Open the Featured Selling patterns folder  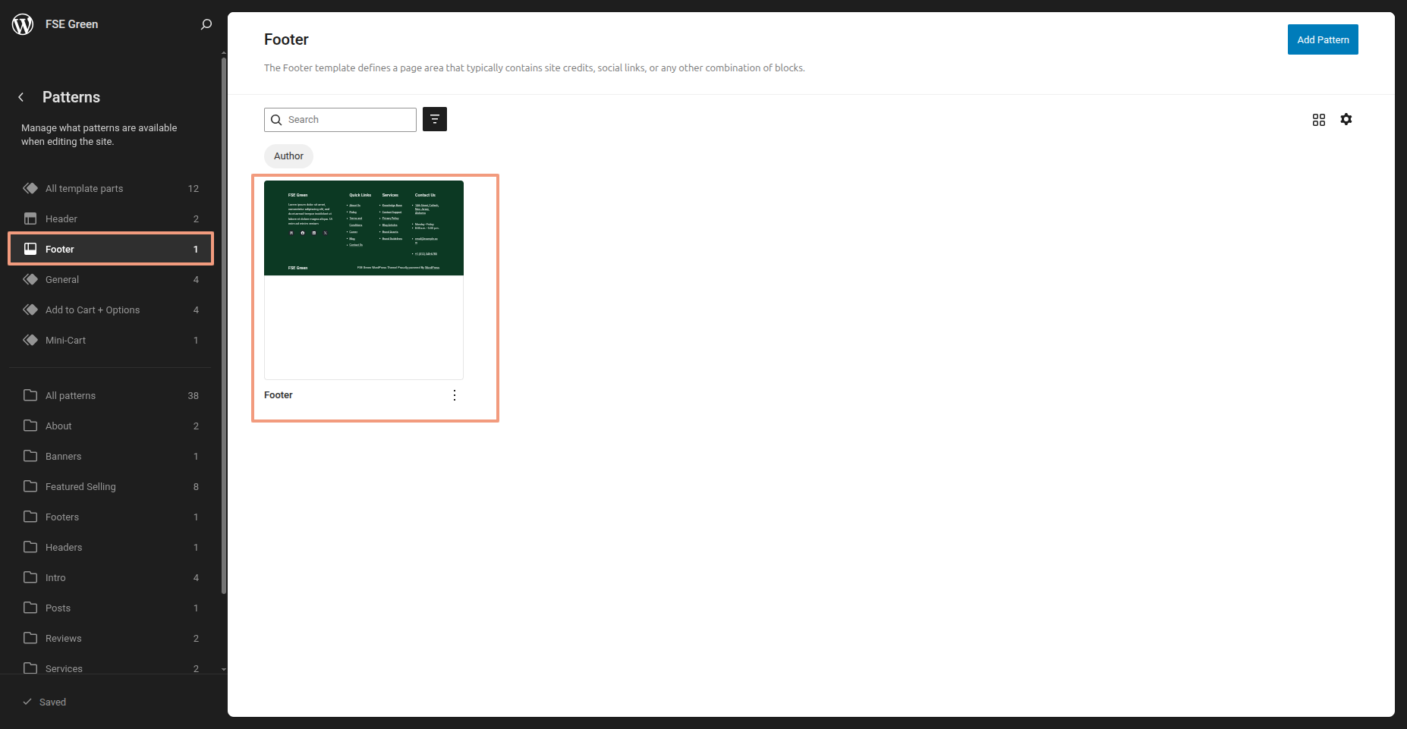tap(80, 486)
